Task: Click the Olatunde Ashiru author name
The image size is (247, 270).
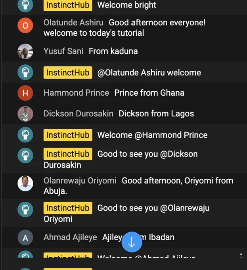Action: coord(73,23)
